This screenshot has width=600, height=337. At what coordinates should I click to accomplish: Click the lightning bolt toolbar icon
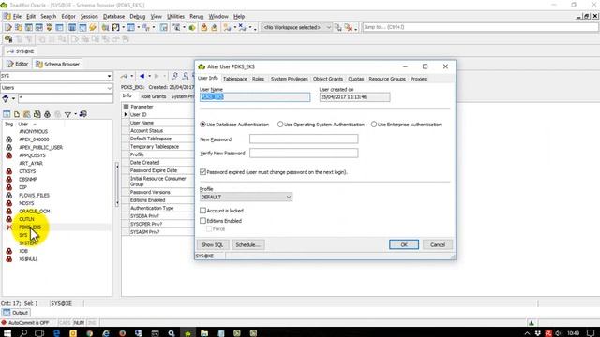click(93, 27)
